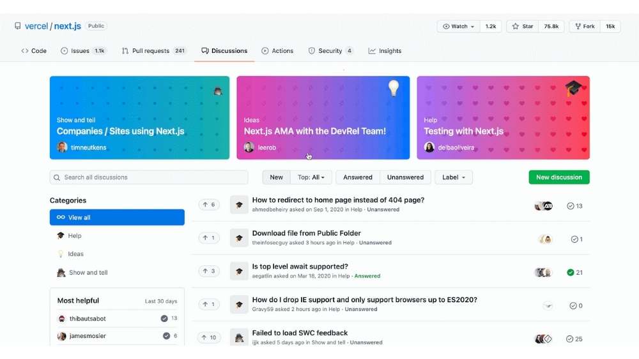Upvote Is top level await supported discussion

pos(209,271)
